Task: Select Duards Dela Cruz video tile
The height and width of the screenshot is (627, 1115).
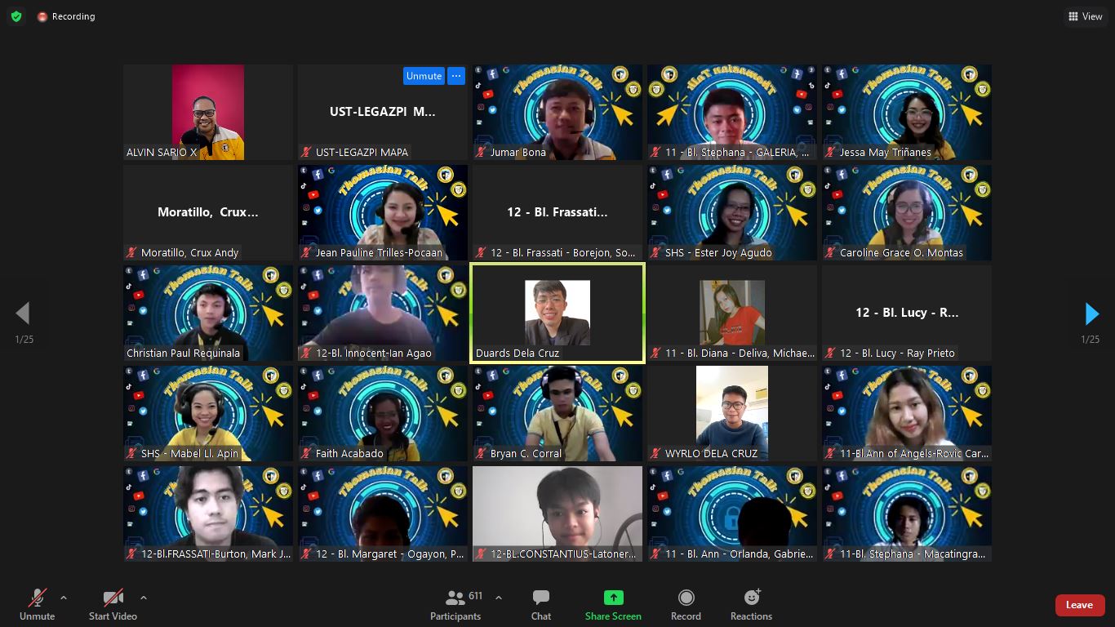Action: [557, 313]
